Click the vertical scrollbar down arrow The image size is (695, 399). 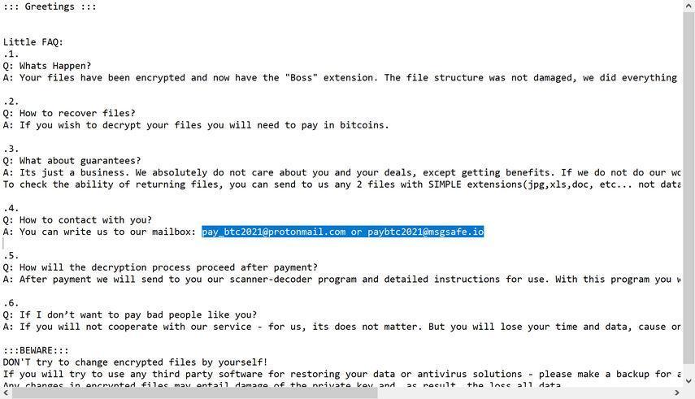pyautogui.click(x=688, y=380)
